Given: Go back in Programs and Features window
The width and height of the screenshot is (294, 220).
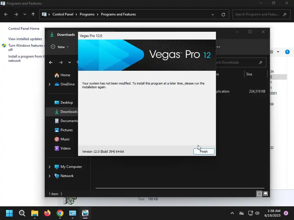Looking at the screenshot, I should pos(6,14).
